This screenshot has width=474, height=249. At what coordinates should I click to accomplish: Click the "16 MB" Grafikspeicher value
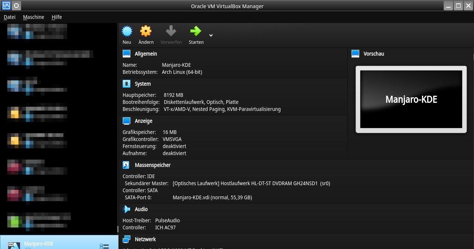170,132
